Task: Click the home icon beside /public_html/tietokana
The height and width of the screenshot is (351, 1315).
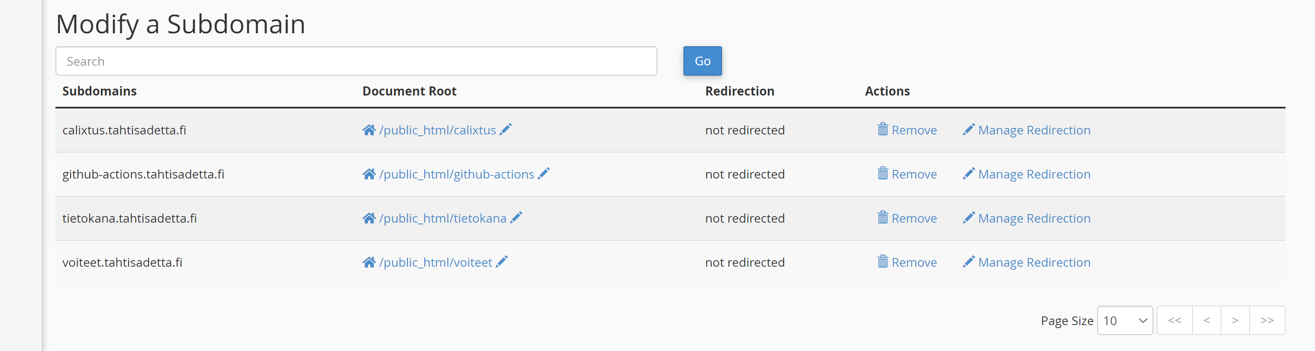Action: point(369,218)
